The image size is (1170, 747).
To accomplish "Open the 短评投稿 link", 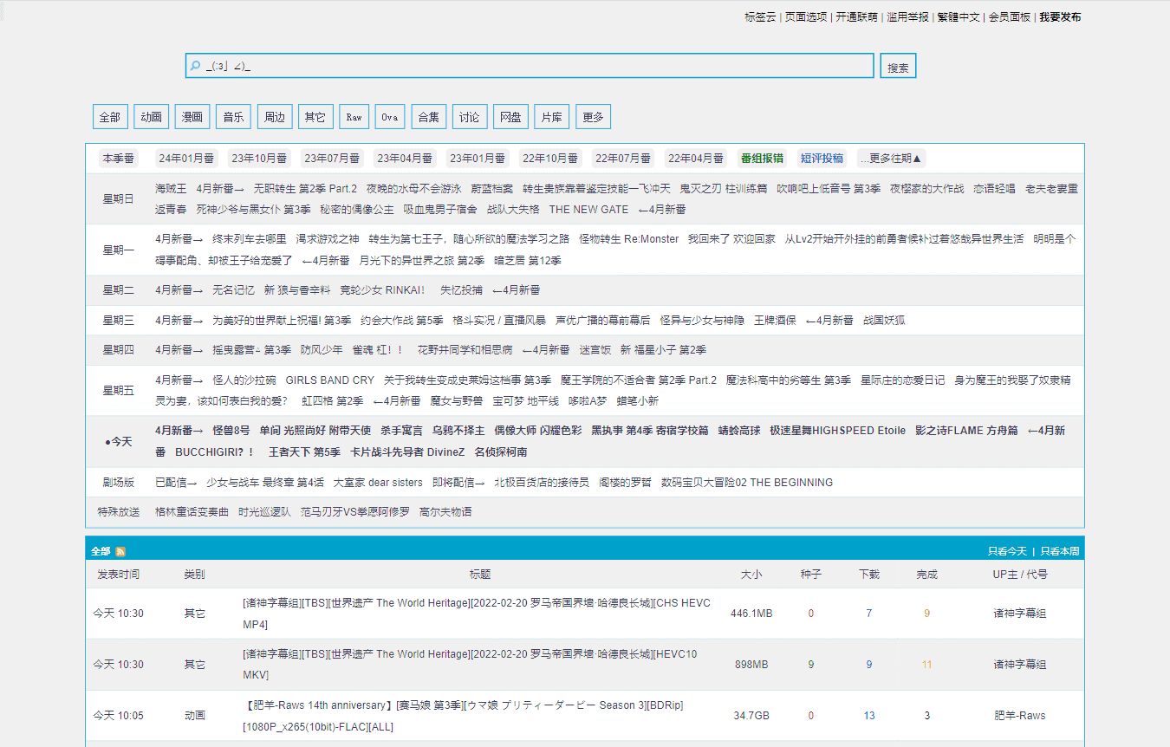I will click(x=822, y=159).
